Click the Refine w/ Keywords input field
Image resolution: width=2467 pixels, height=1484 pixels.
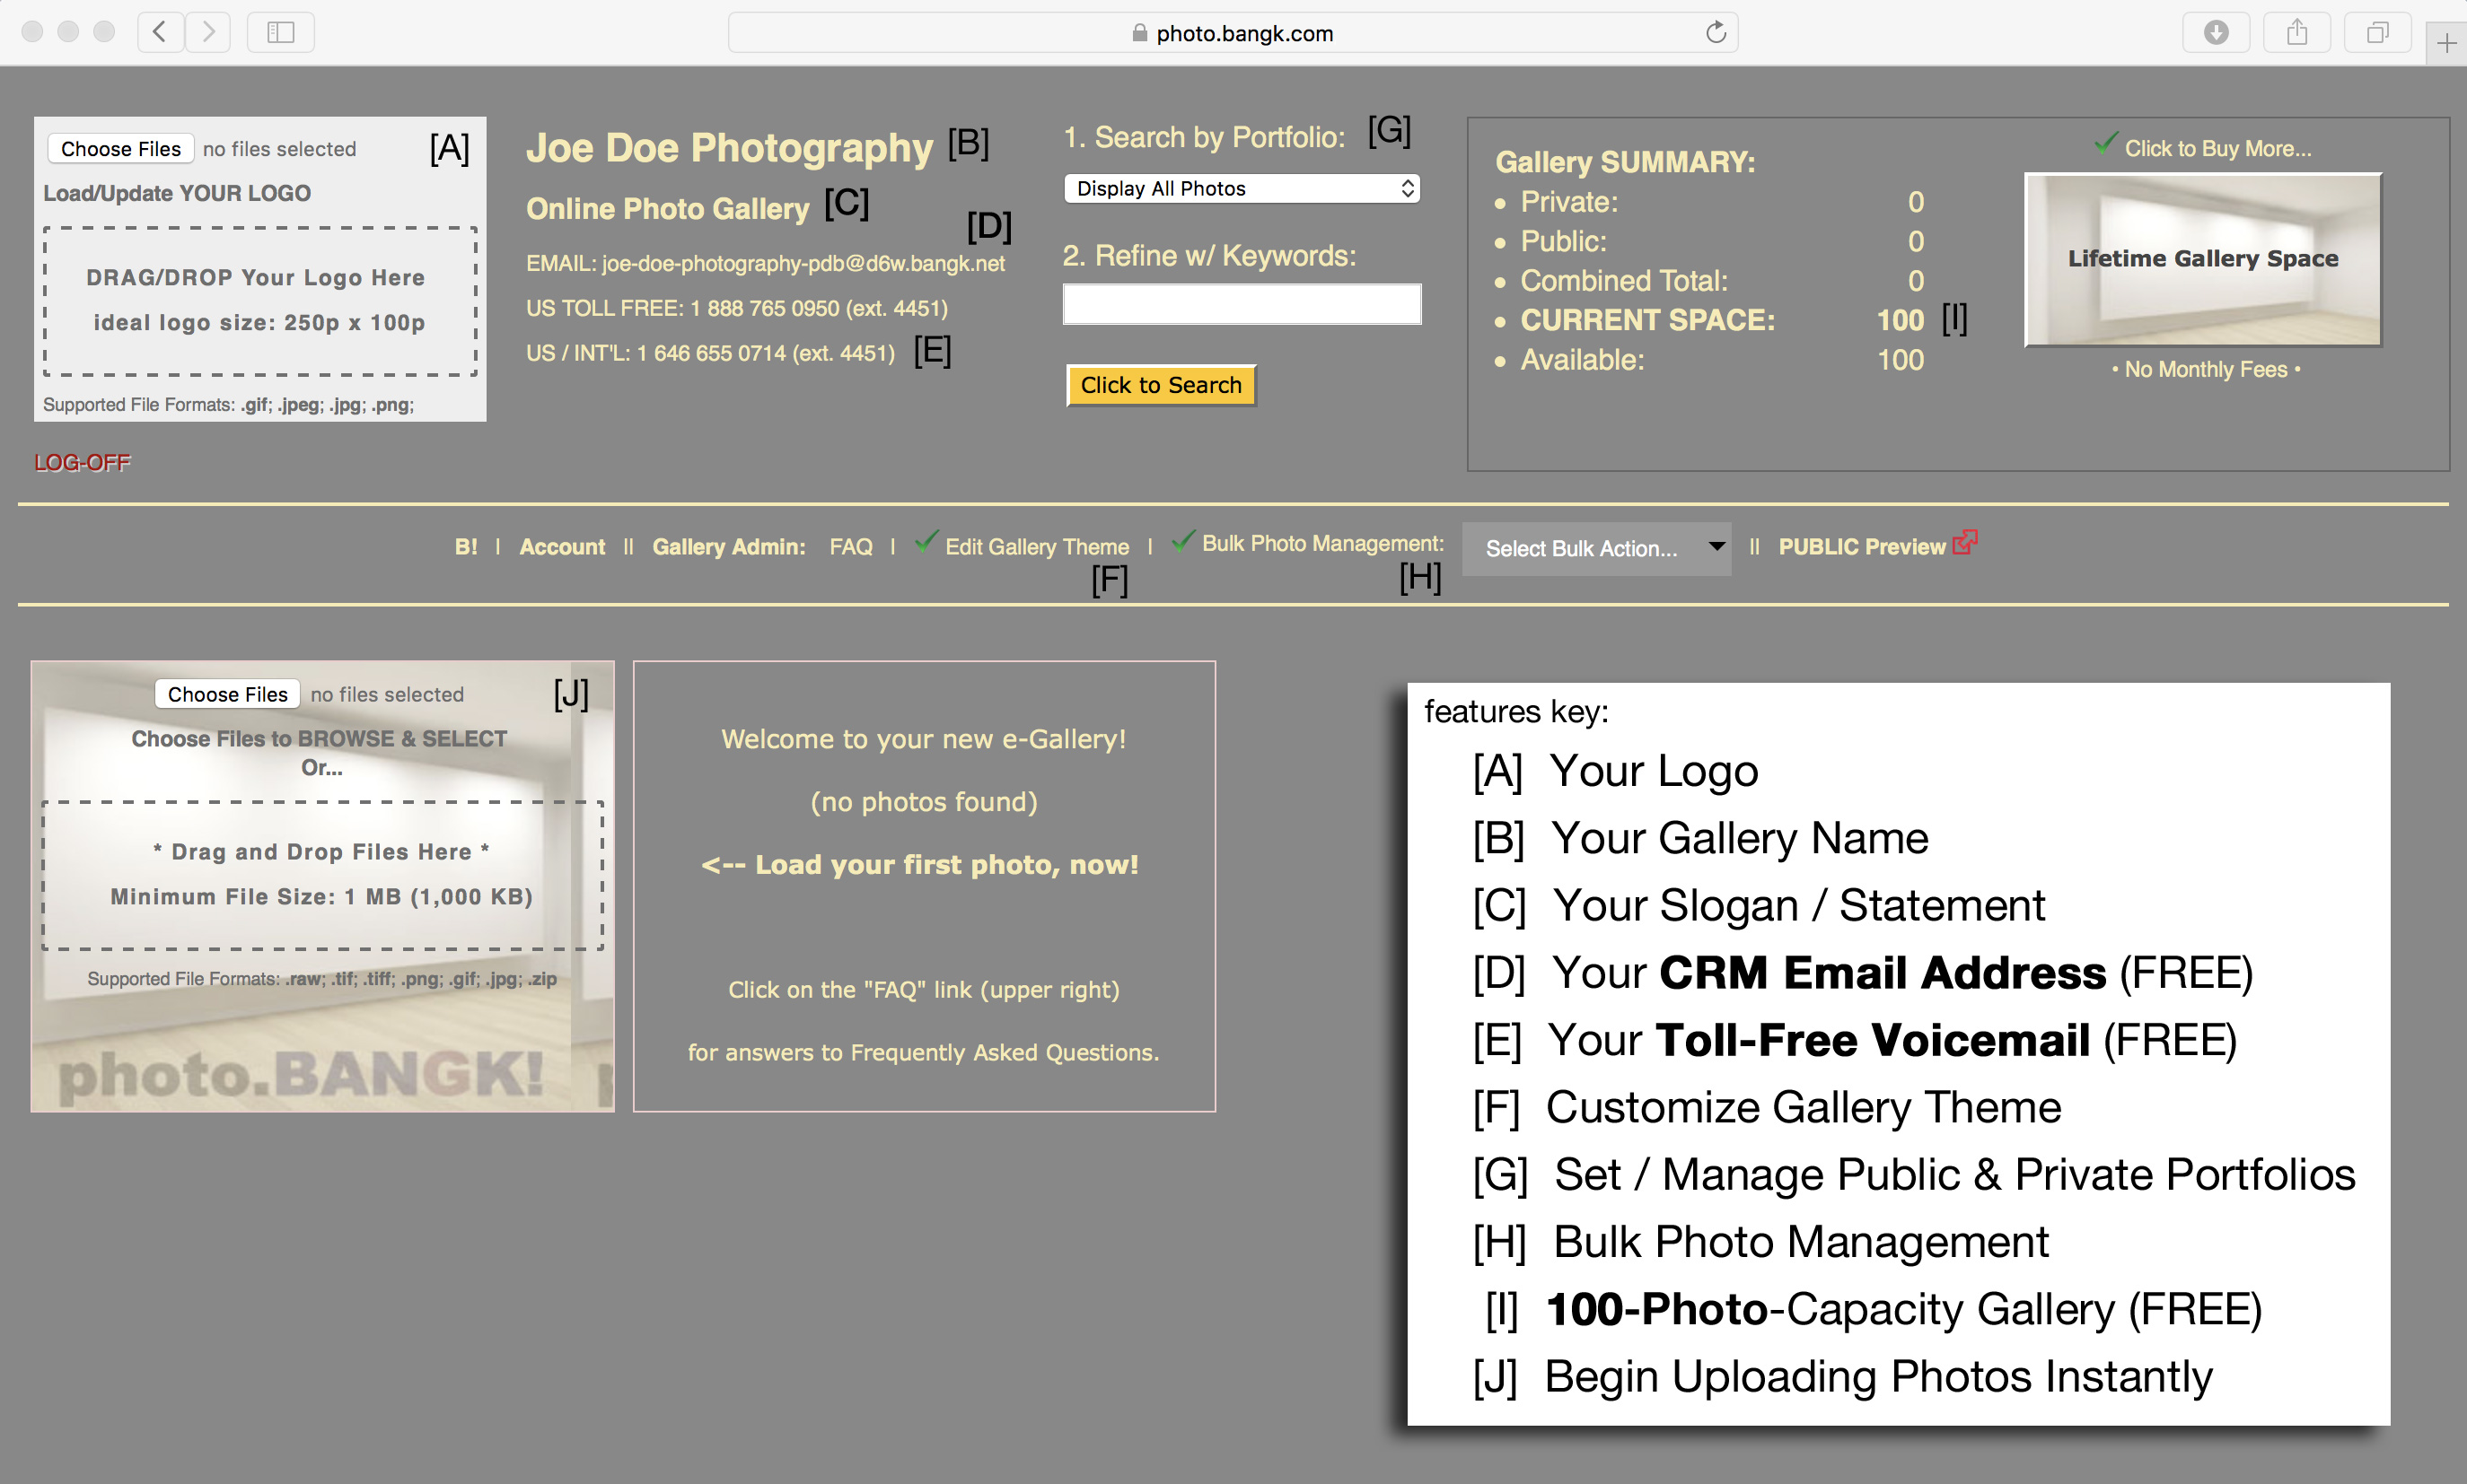coord(1242,304)
